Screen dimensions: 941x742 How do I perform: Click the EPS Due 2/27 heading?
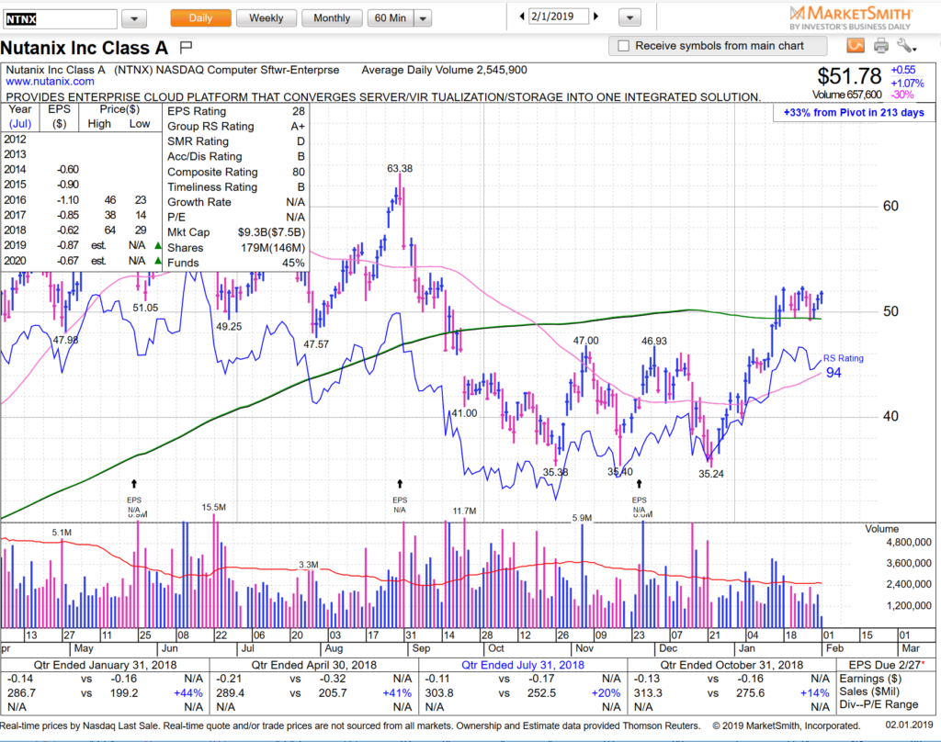(887, 665)
